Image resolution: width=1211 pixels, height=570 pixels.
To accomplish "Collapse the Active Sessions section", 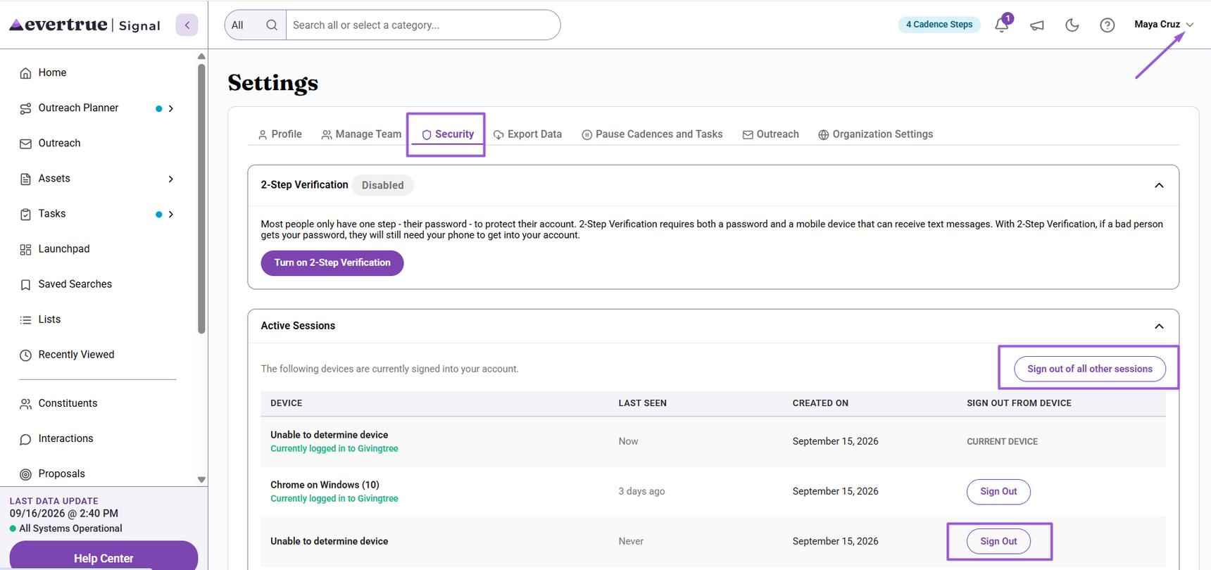I will (x=1159, y=326).
